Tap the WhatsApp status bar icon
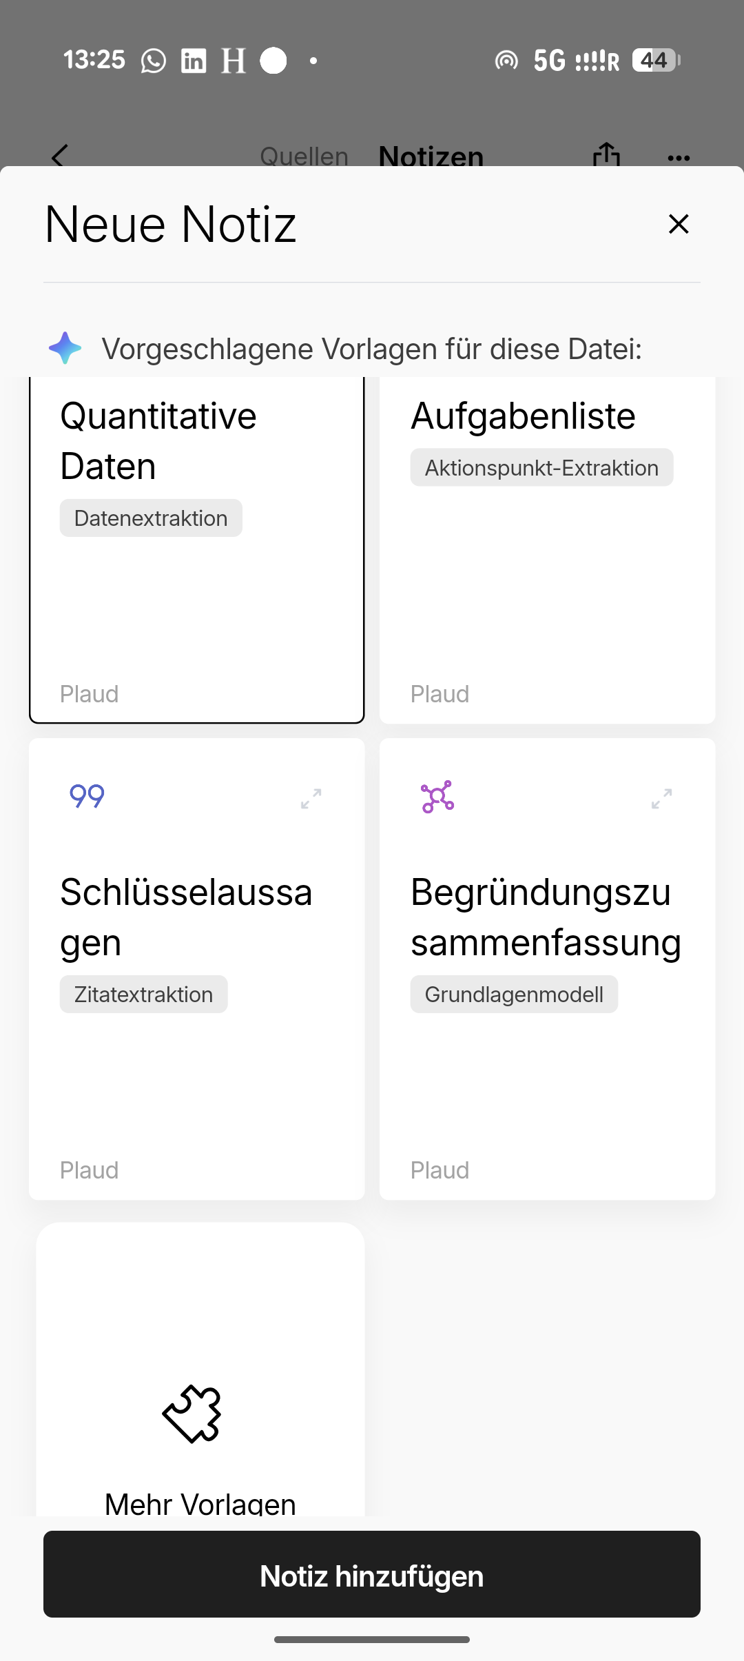Viewport: 744px width, 1661px height. tap(153, 61)
